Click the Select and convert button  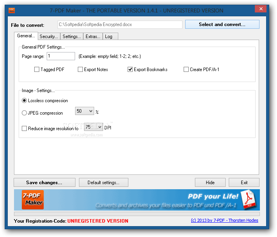pyautogui.click(x=222, y=24)
